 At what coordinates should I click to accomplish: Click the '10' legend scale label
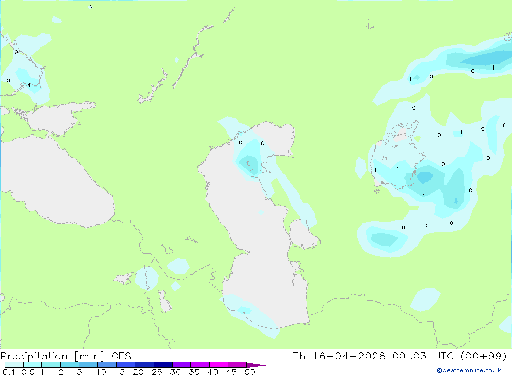101,372
